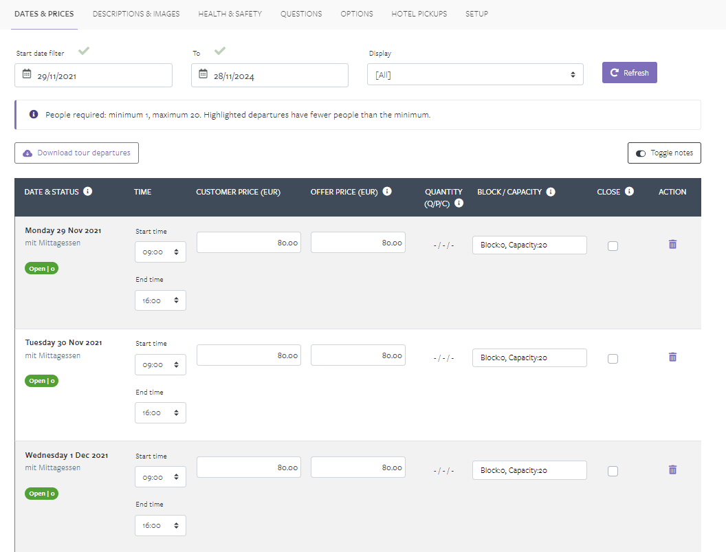Open start time dropdown for Wednesday 1 Dec
The width and height of the screenshot is (726, 552).
(160, 477)
